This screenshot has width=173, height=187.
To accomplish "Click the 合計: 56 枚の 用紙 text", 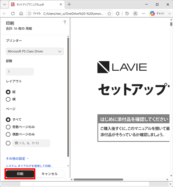I will [x=19, y=29].
